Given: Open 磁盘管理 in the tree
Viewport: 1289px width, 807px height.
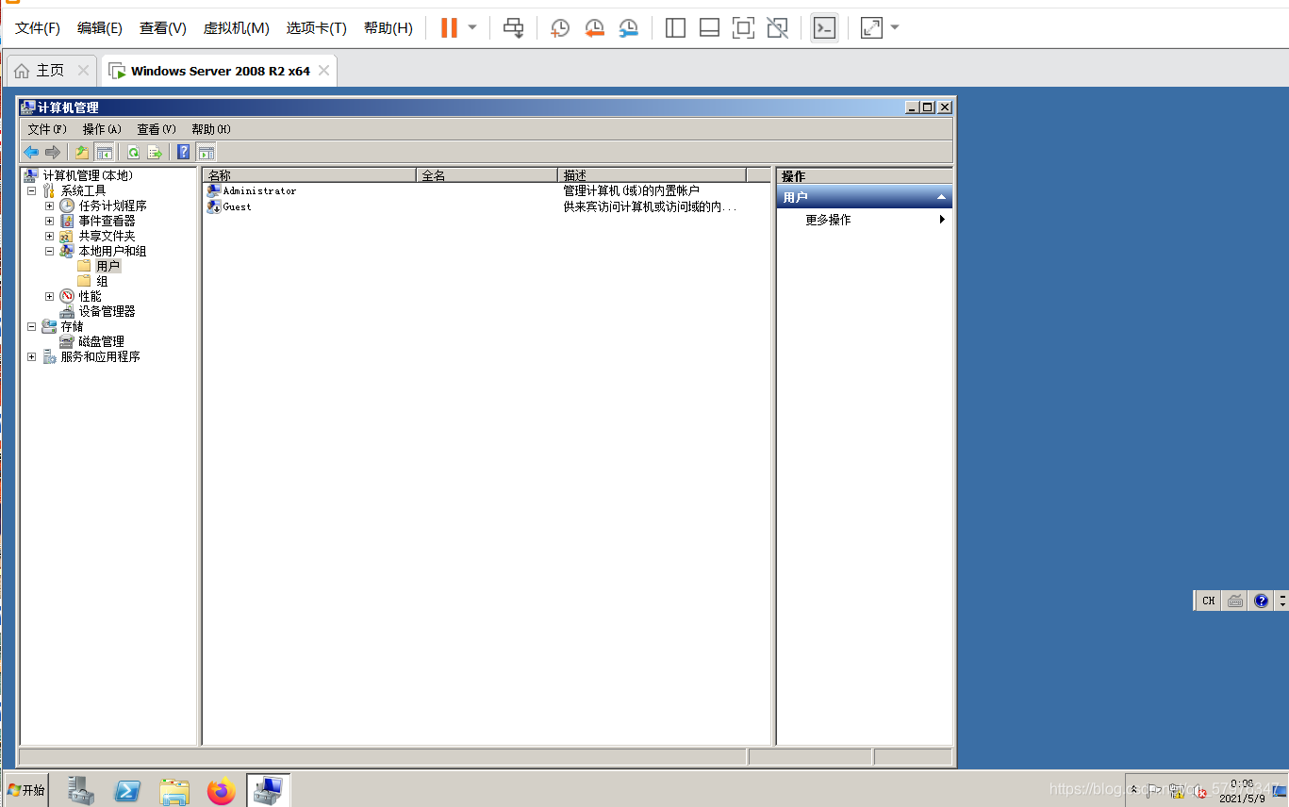Looking at the screenshot, I should coord(101,341).
